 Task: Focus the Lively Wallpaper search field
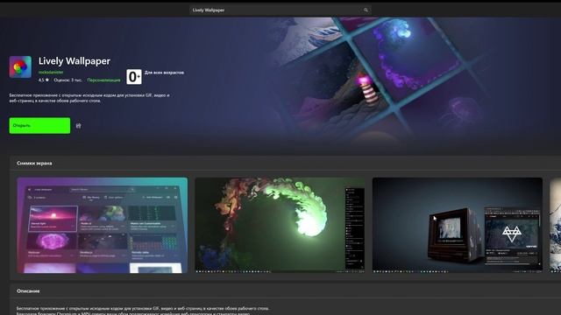click(280, 10)
